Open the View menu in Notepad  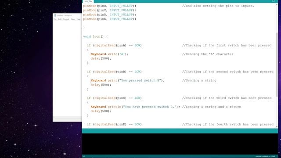click(x=72, y=19)
